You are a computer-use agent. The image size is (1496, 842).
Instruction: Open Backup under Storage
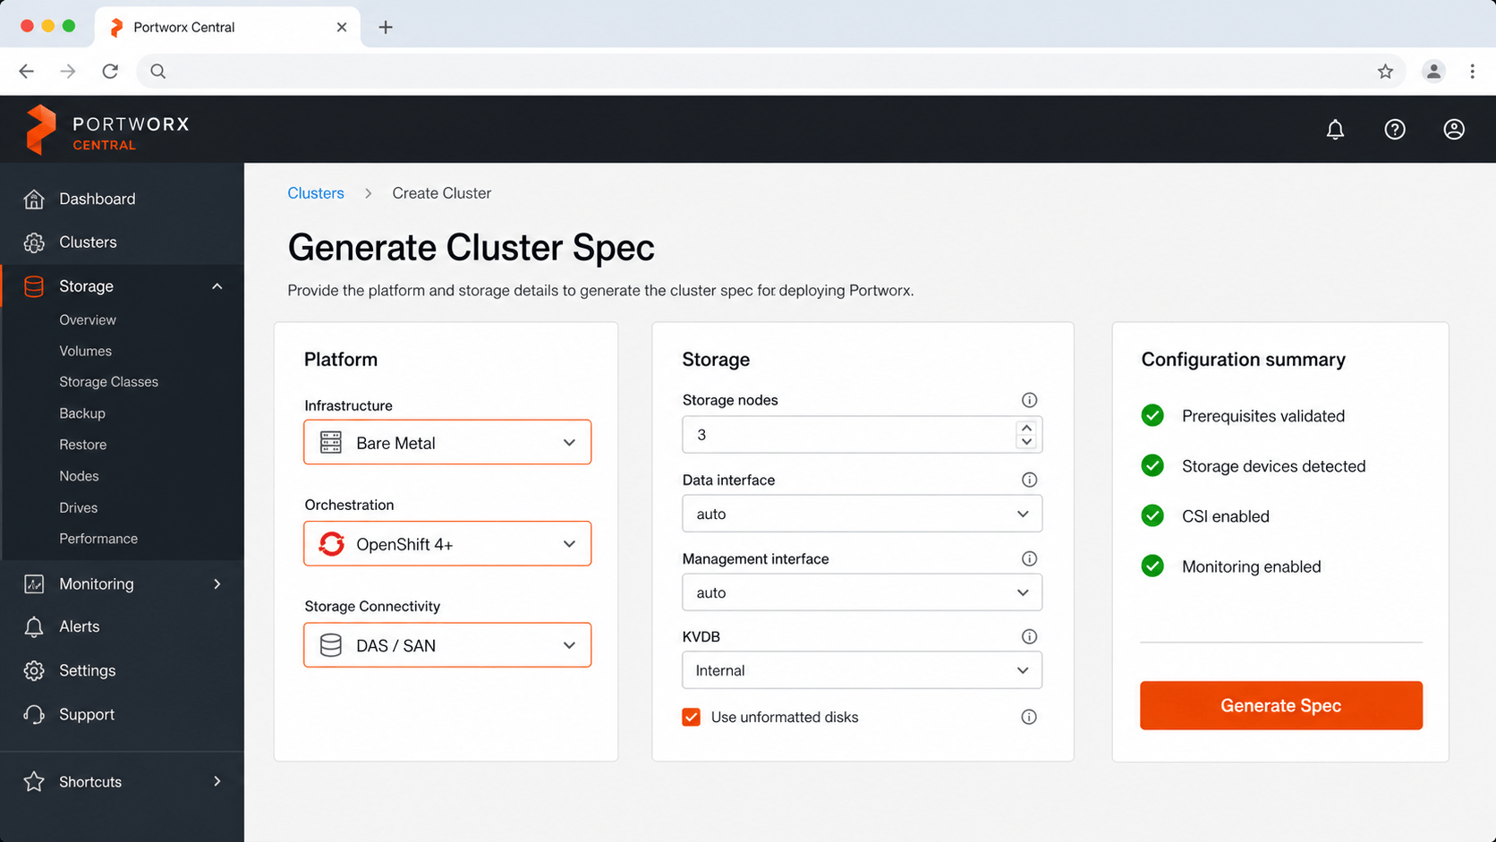pyautogui.click(x=82, y=413)
